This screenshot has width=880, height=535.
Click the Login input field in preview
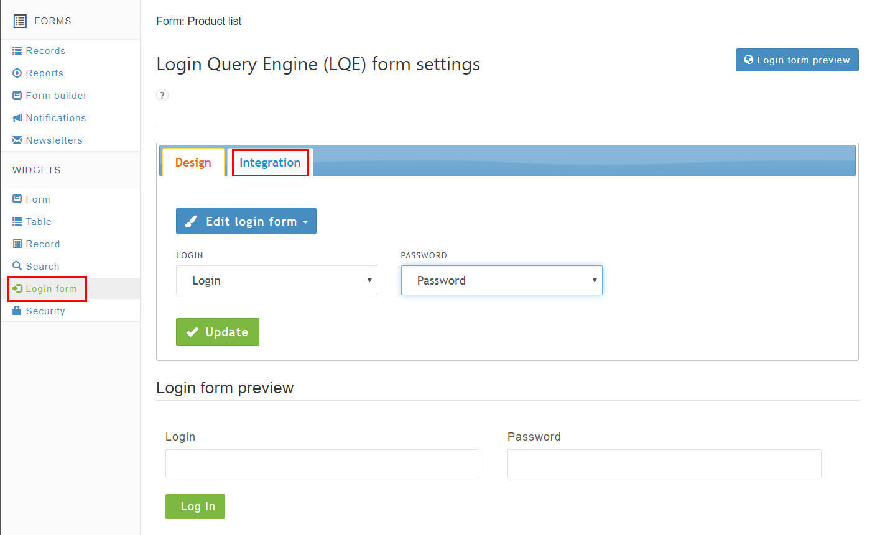point(322,464)
